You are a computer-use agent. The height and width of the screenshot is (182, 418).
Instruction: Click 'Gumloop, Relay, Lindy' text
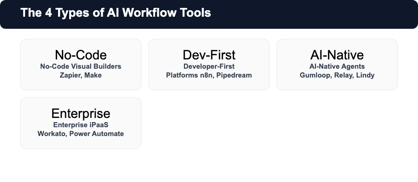(x=337, y=75)
